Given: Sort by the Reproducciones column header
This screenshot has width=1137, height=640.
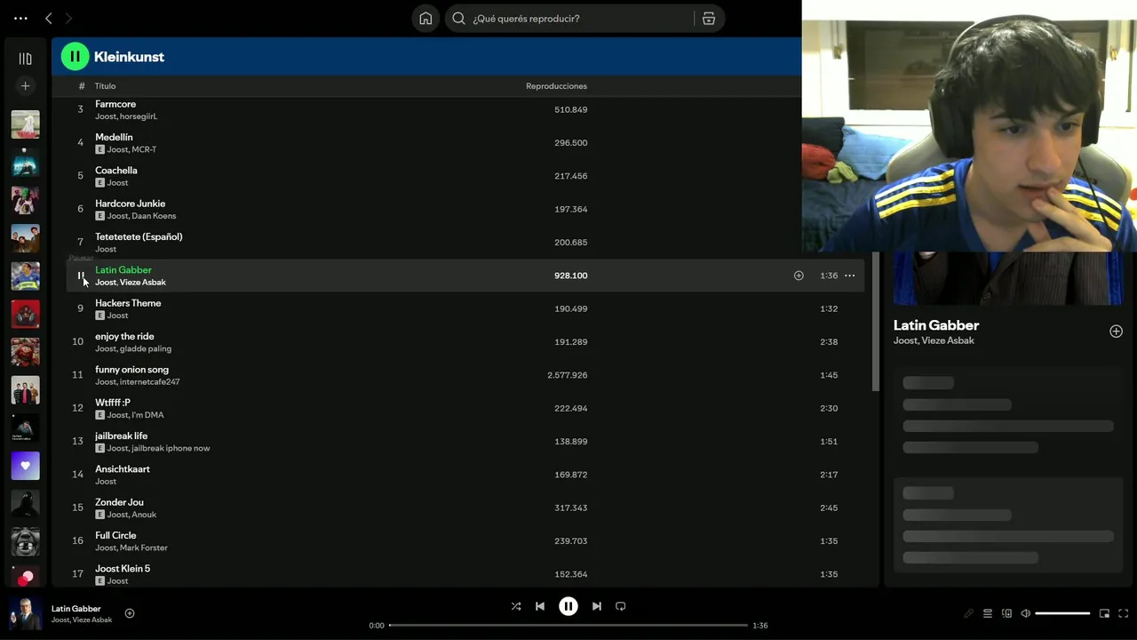Looking at the screenshot, I should (x=556, y=86).
